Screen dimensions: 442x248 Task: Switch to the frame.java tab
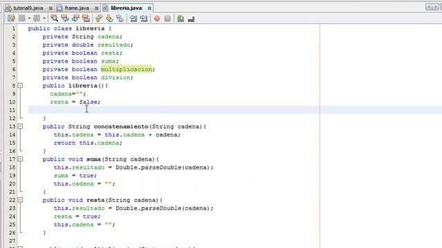77,8
